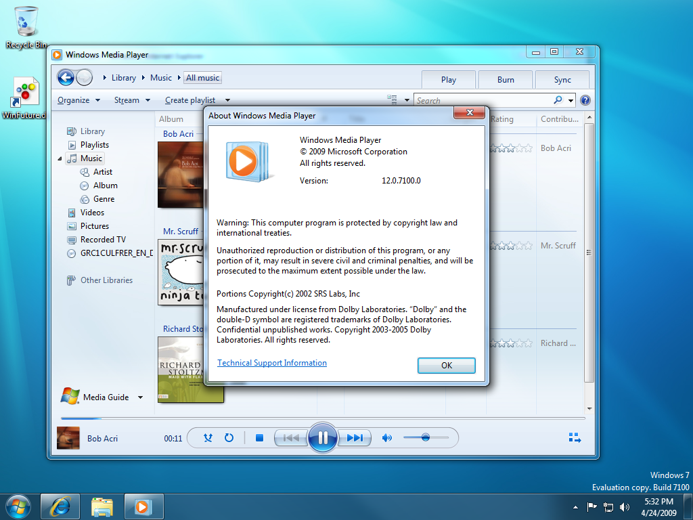
Task: Expand the view options dropdown arrow
Action: 407,100
